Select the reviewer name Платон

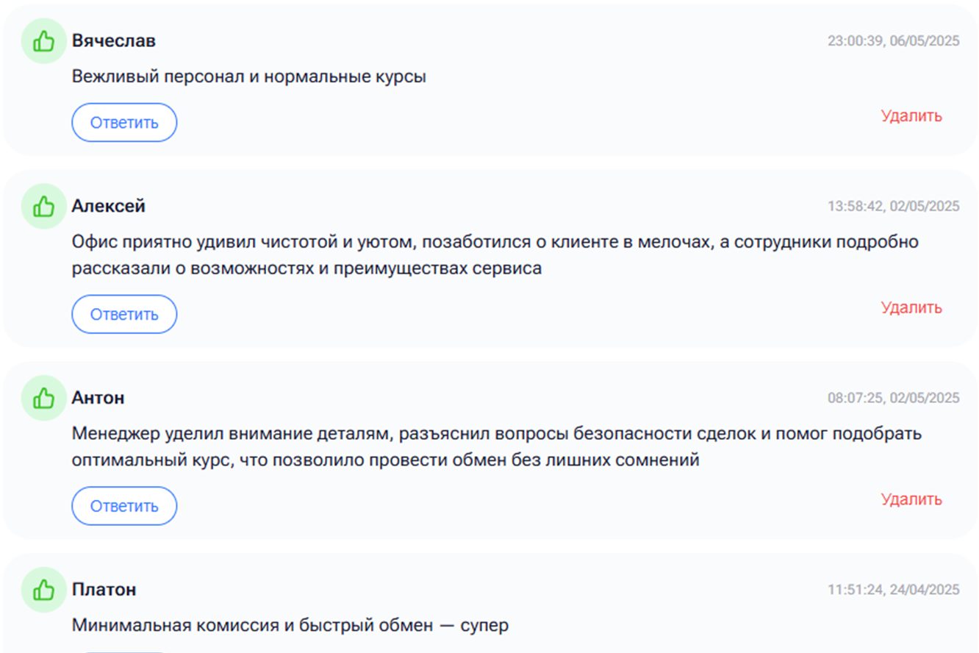point(104,590)
